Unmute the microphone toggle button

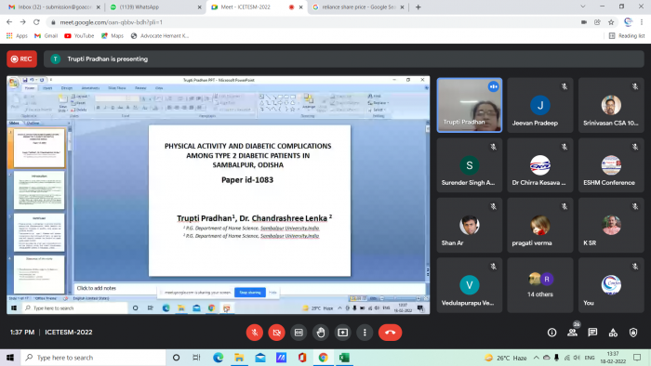pyautogui.click(x=255, y=333)
